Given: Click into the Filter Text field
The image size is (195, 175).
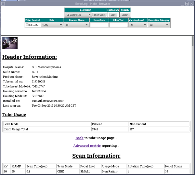Looking at the screenshot, I should pyautogui.click(x=118, y=25).
